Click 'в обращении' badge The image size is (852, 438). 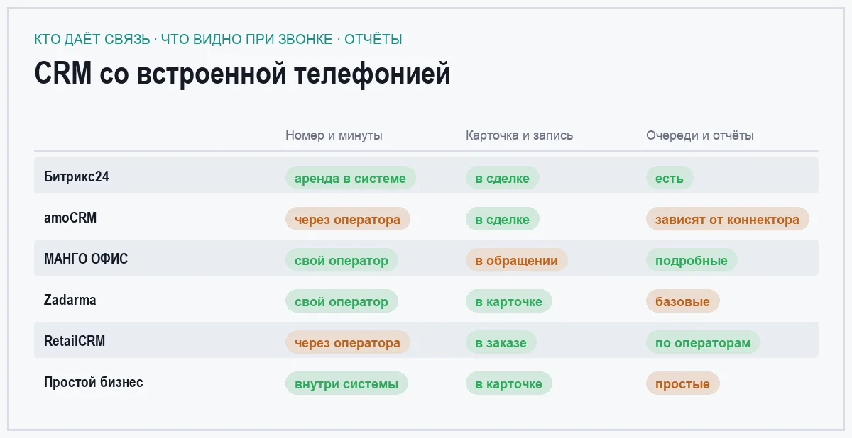pyautogui.click(x=517, y=260)
